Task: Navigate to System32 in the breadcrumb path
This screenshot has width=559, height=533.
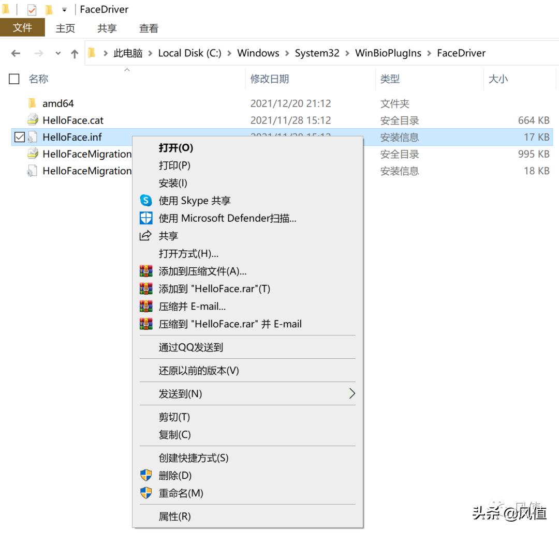Action: 317,53
